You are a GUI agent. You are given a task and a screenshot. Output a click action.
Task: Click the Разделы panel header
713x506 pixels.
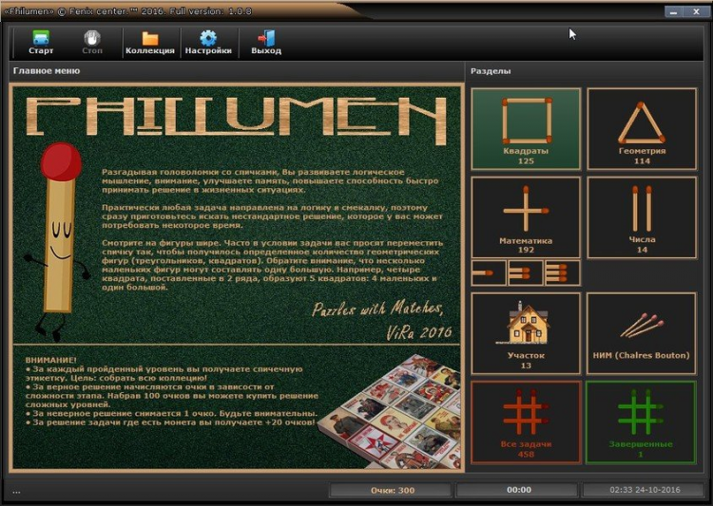[491, 71]
